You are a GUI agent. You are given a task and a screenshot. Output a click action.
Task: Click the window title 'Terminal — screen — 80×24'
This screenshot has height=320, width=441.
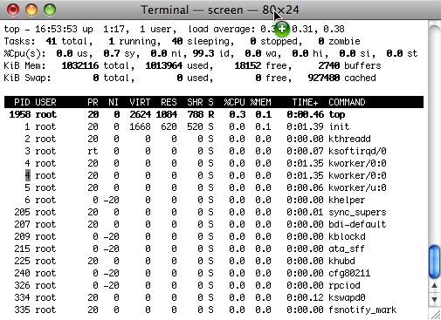(x=220, y=10)
